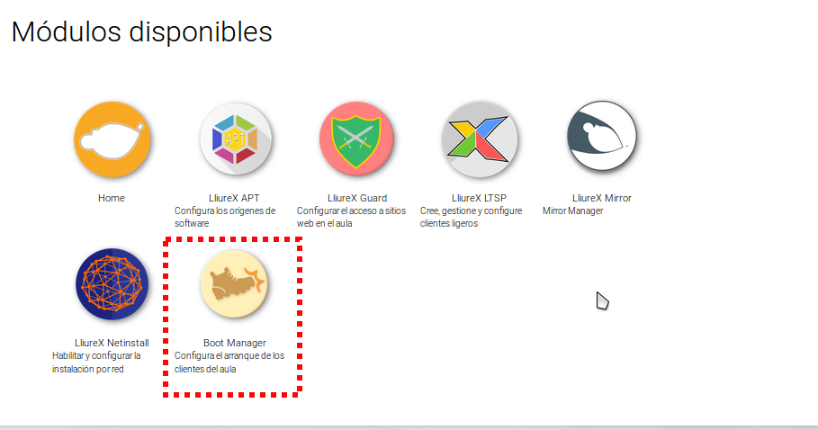The height and width of the screenshot is (430, 818).
Task: Open the Boot Manager boot icon
Action: [234, 284]
